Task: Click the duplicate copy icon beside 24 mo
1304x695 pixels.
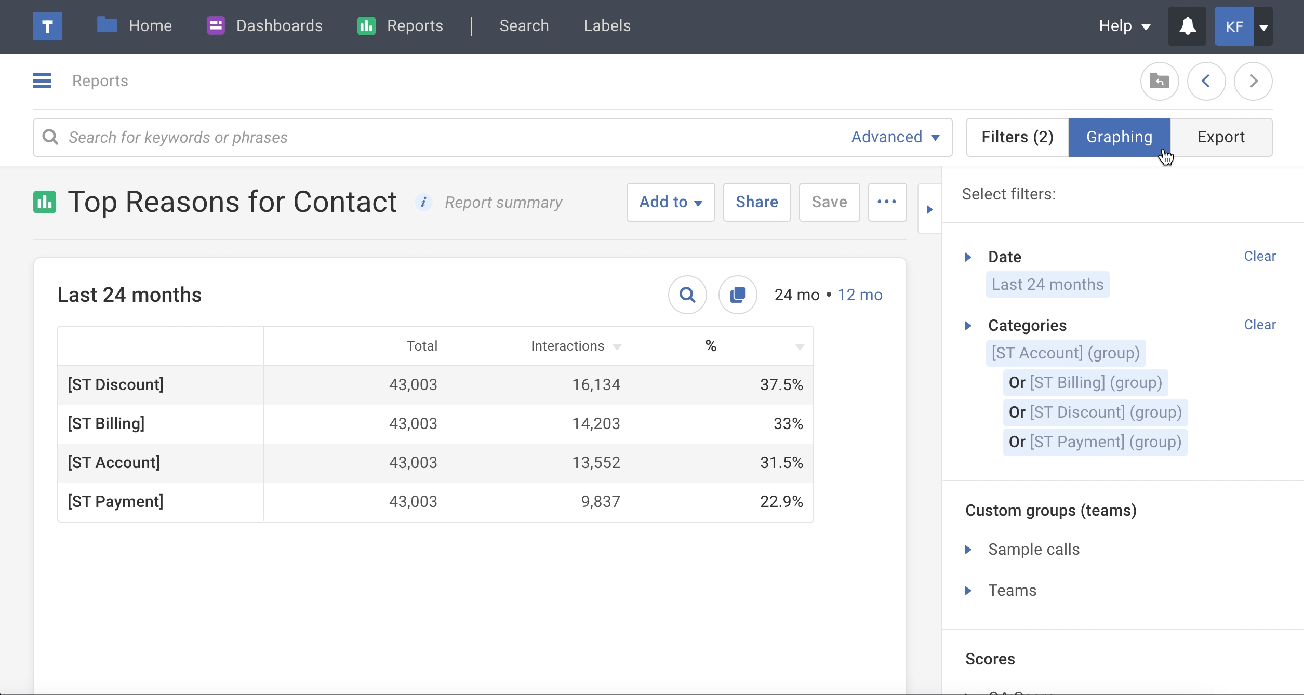Action: (737, 295)
